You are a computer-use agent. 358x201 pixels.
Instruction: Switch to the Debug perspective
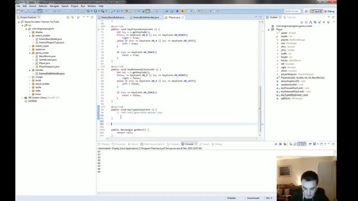tap(329, 11)
